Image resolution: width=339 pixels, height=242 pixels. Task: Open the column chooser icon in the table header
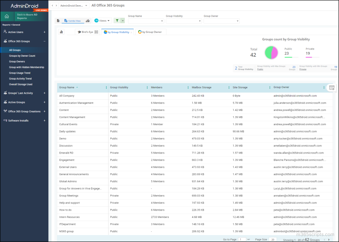point(331,87)
